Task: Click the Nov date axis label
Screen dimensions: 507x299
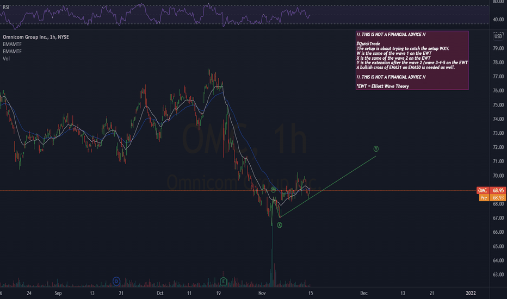Action: click(x=262, y=293)
